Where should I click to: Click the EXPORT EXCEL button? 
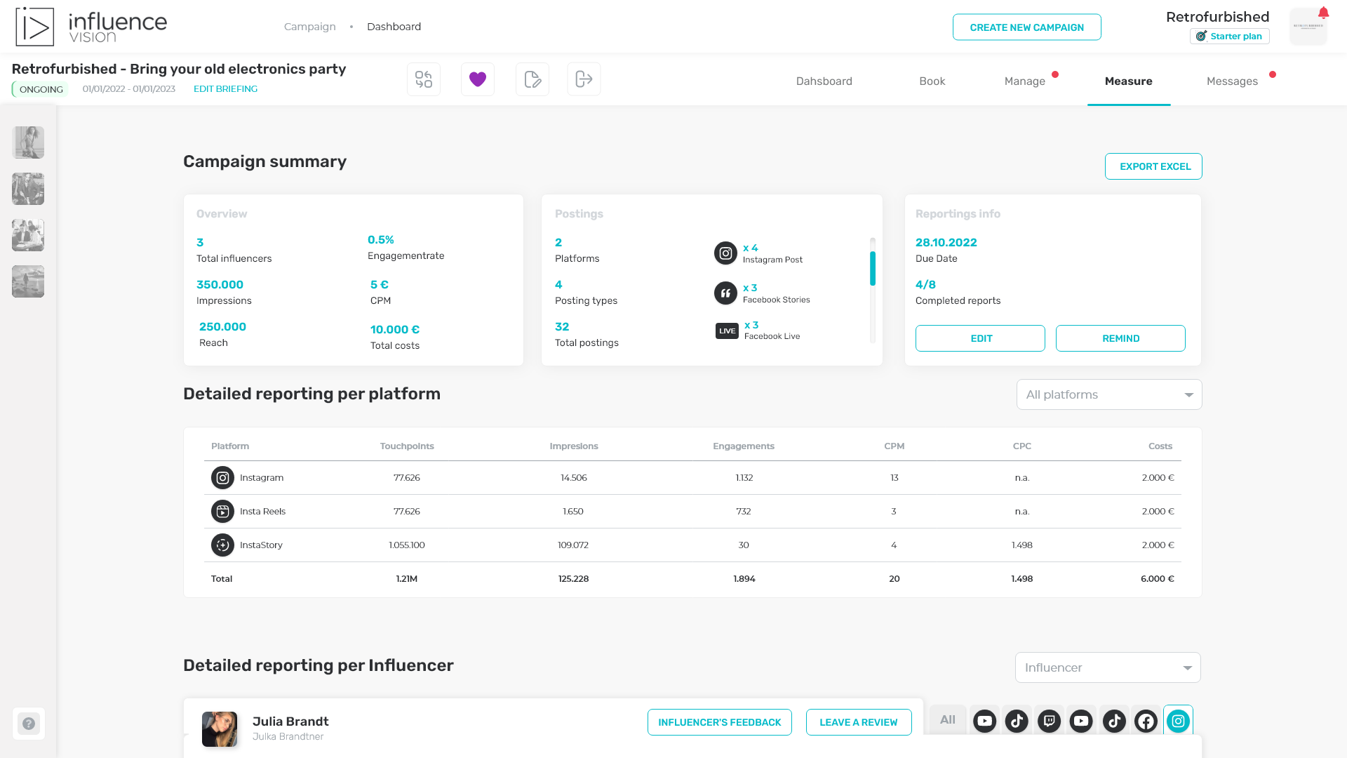1155,166
